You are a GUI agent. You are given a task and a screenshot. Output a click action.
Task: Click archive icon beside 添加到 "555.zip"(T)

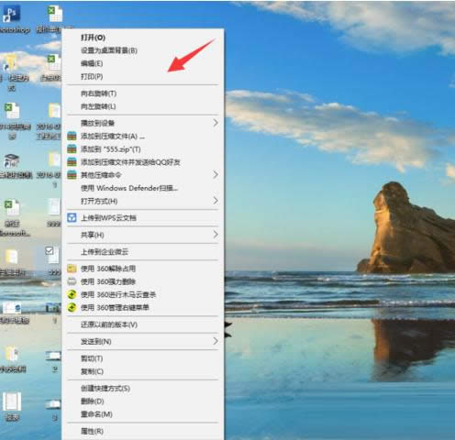click(x=72, y=149)
